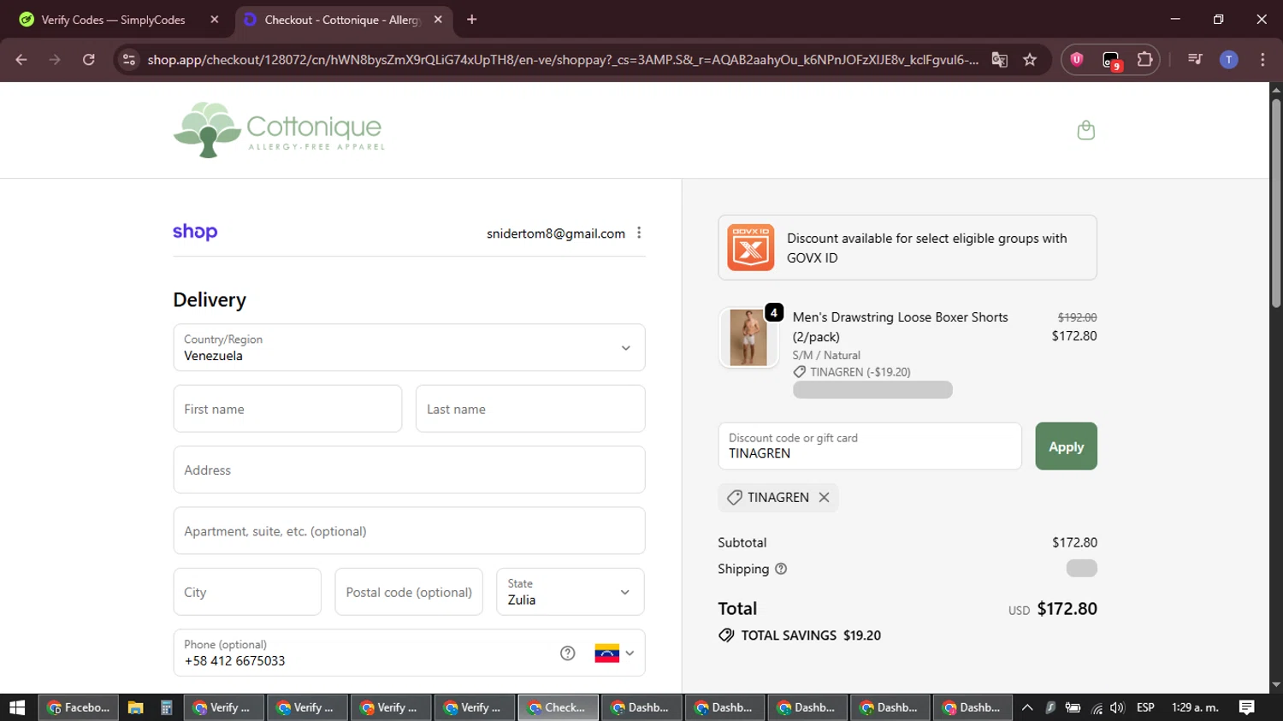The width and height of the screenshot is (1283, 721).
Task: Click the Address input field
Action: [409, 470]
